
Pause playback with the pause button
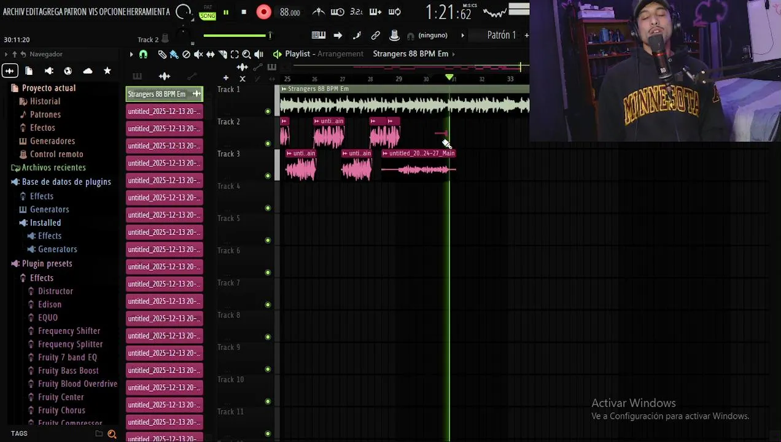click(226, 12)
